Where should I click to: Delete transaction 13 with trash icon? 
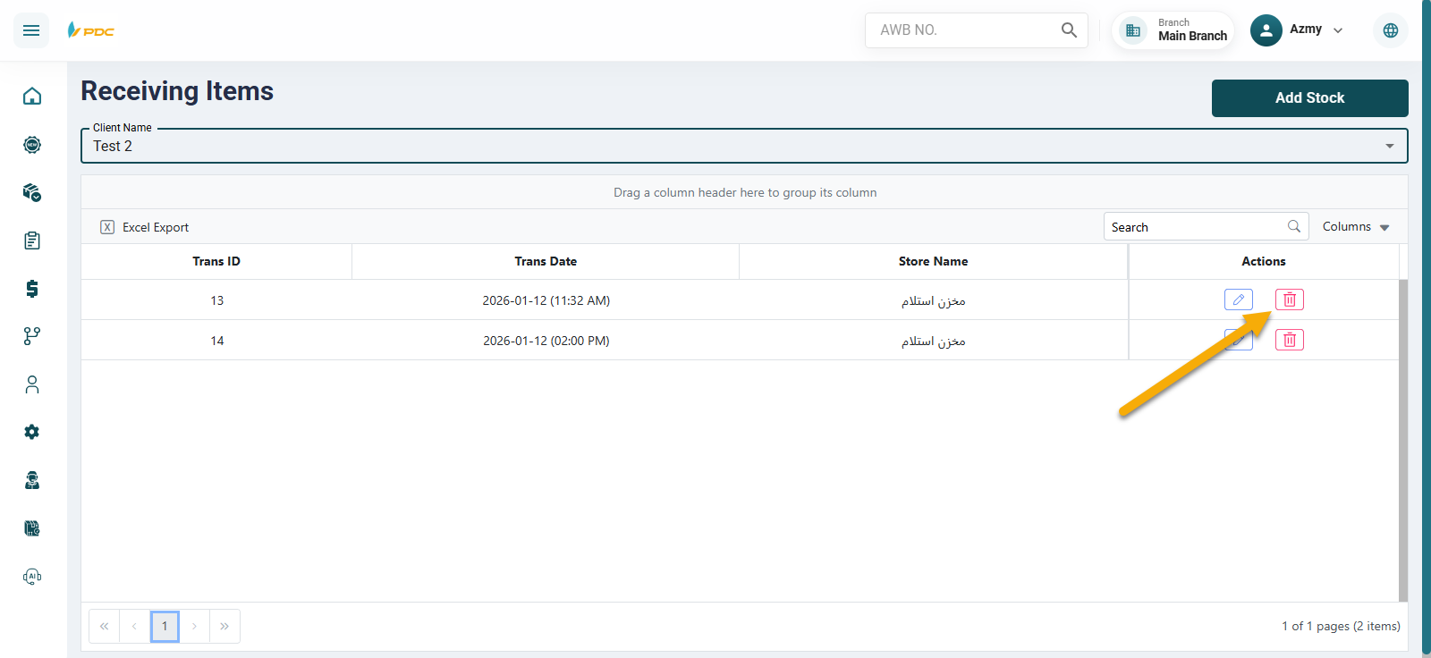point(1290,299)
